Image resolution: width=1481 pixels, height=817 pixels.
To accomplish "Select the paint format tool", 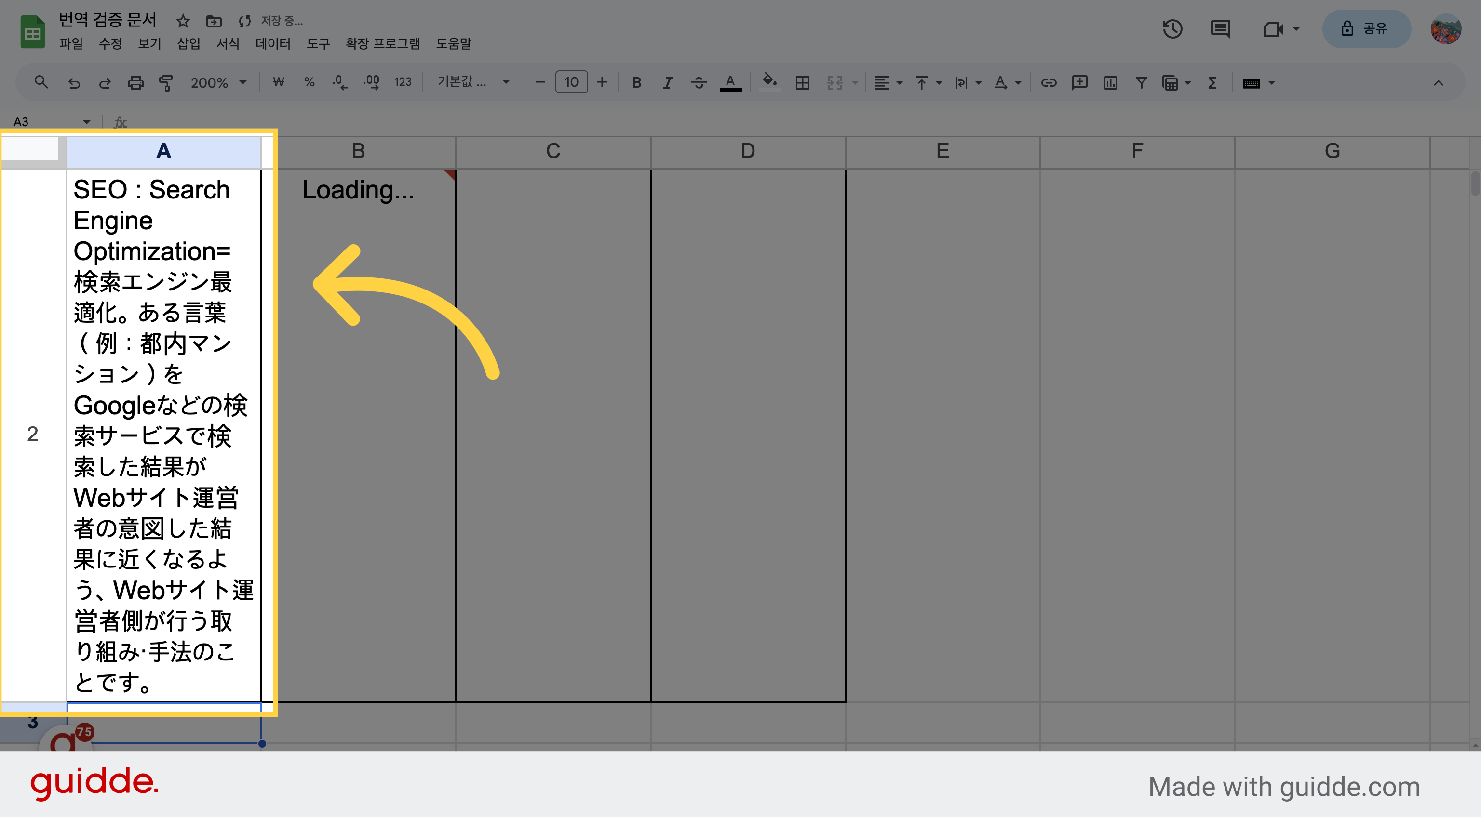I will (x=165, y=83).
